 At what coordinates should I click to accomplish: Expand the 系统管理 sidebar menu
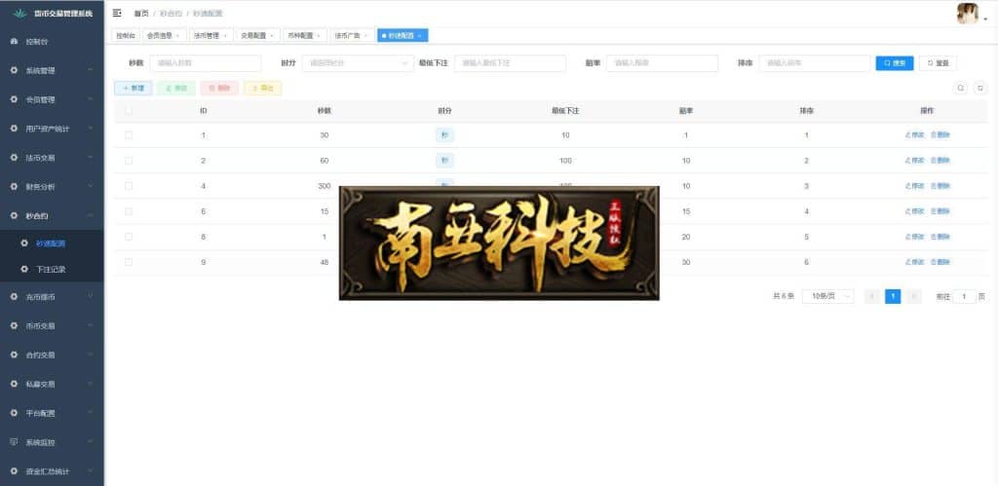point(52,70)
